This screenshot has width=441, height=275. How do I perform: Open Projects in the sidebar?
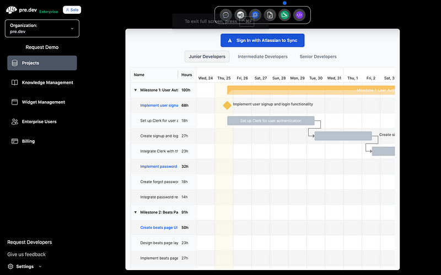click(42, 63)
